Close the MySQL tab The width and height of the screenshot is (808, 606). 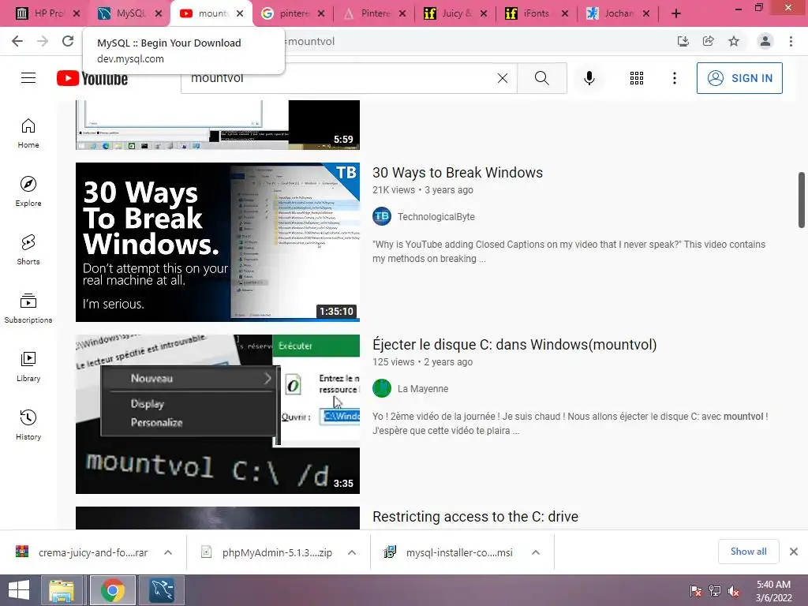point(159,13)
